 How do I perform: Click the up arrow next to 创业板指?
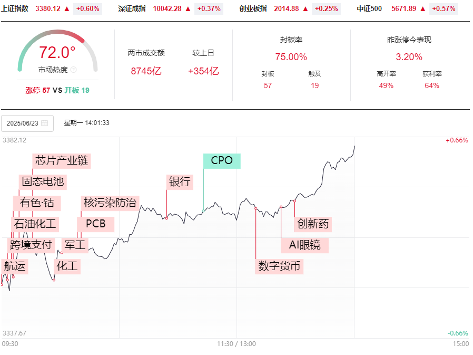pos(306,8)
